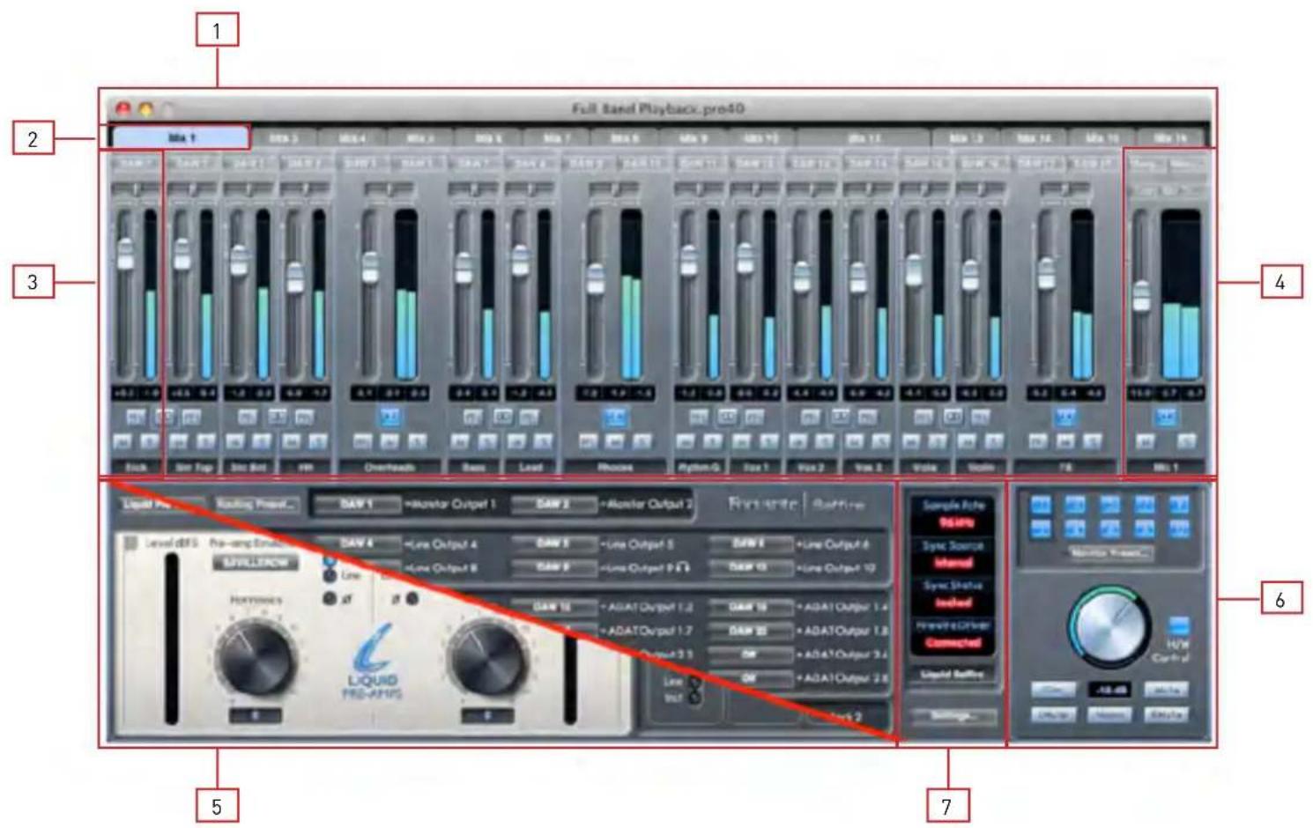Mute the Snr Bot channel
The height and width of the screenshot is (828, 1313).
[x=235, y=442]
